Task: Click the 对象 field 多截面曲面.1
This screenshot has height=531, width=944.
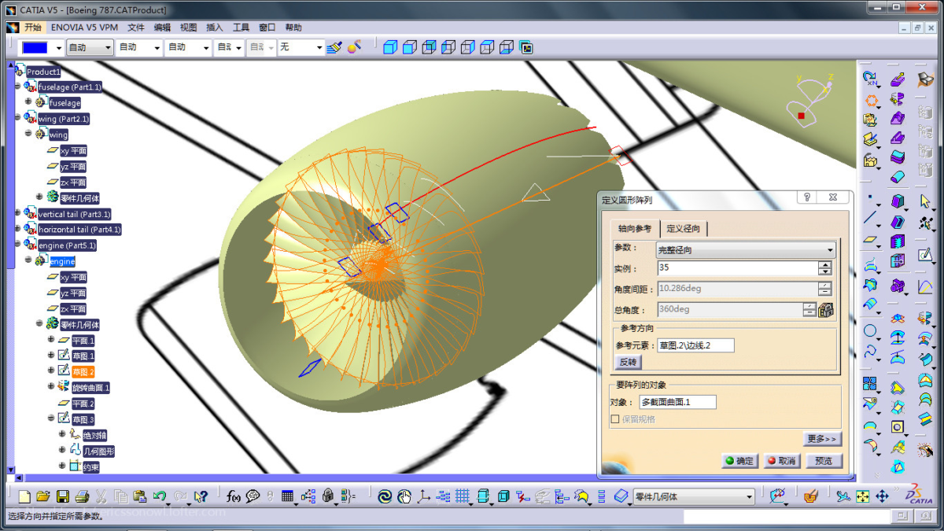Action: pos(677,402)
